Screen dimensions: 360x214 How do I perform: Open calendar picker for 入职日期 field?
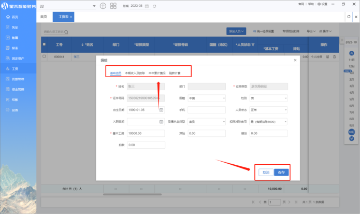coord(161,122)
